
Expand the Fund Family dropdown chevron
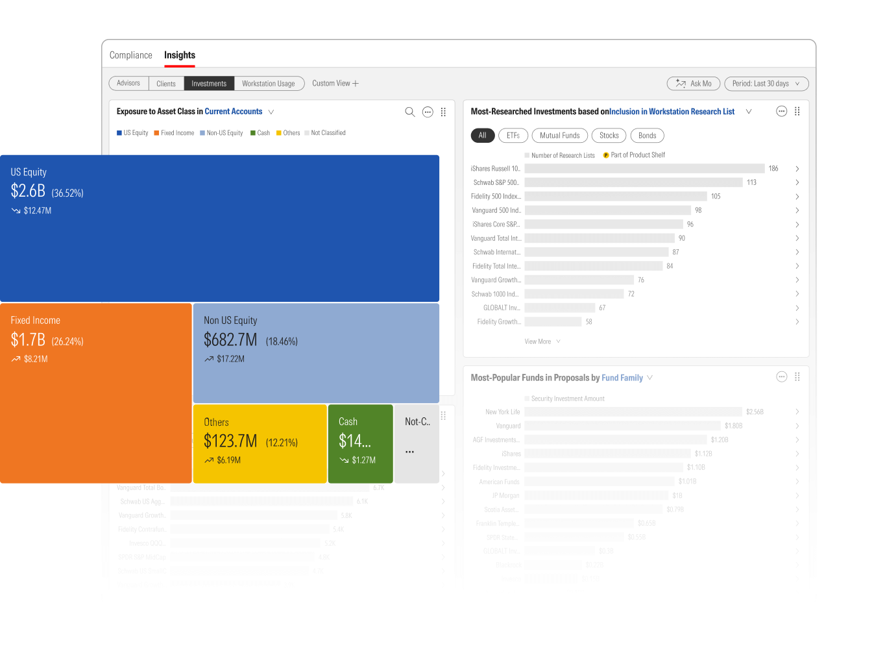pos(649,378)
